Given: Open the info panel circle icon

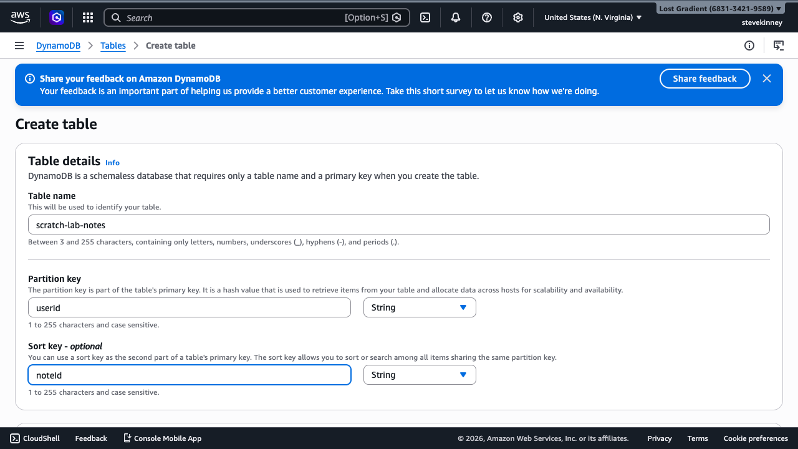Looking at the screenshot, I should pyautogui.click(x=749, y=46).
